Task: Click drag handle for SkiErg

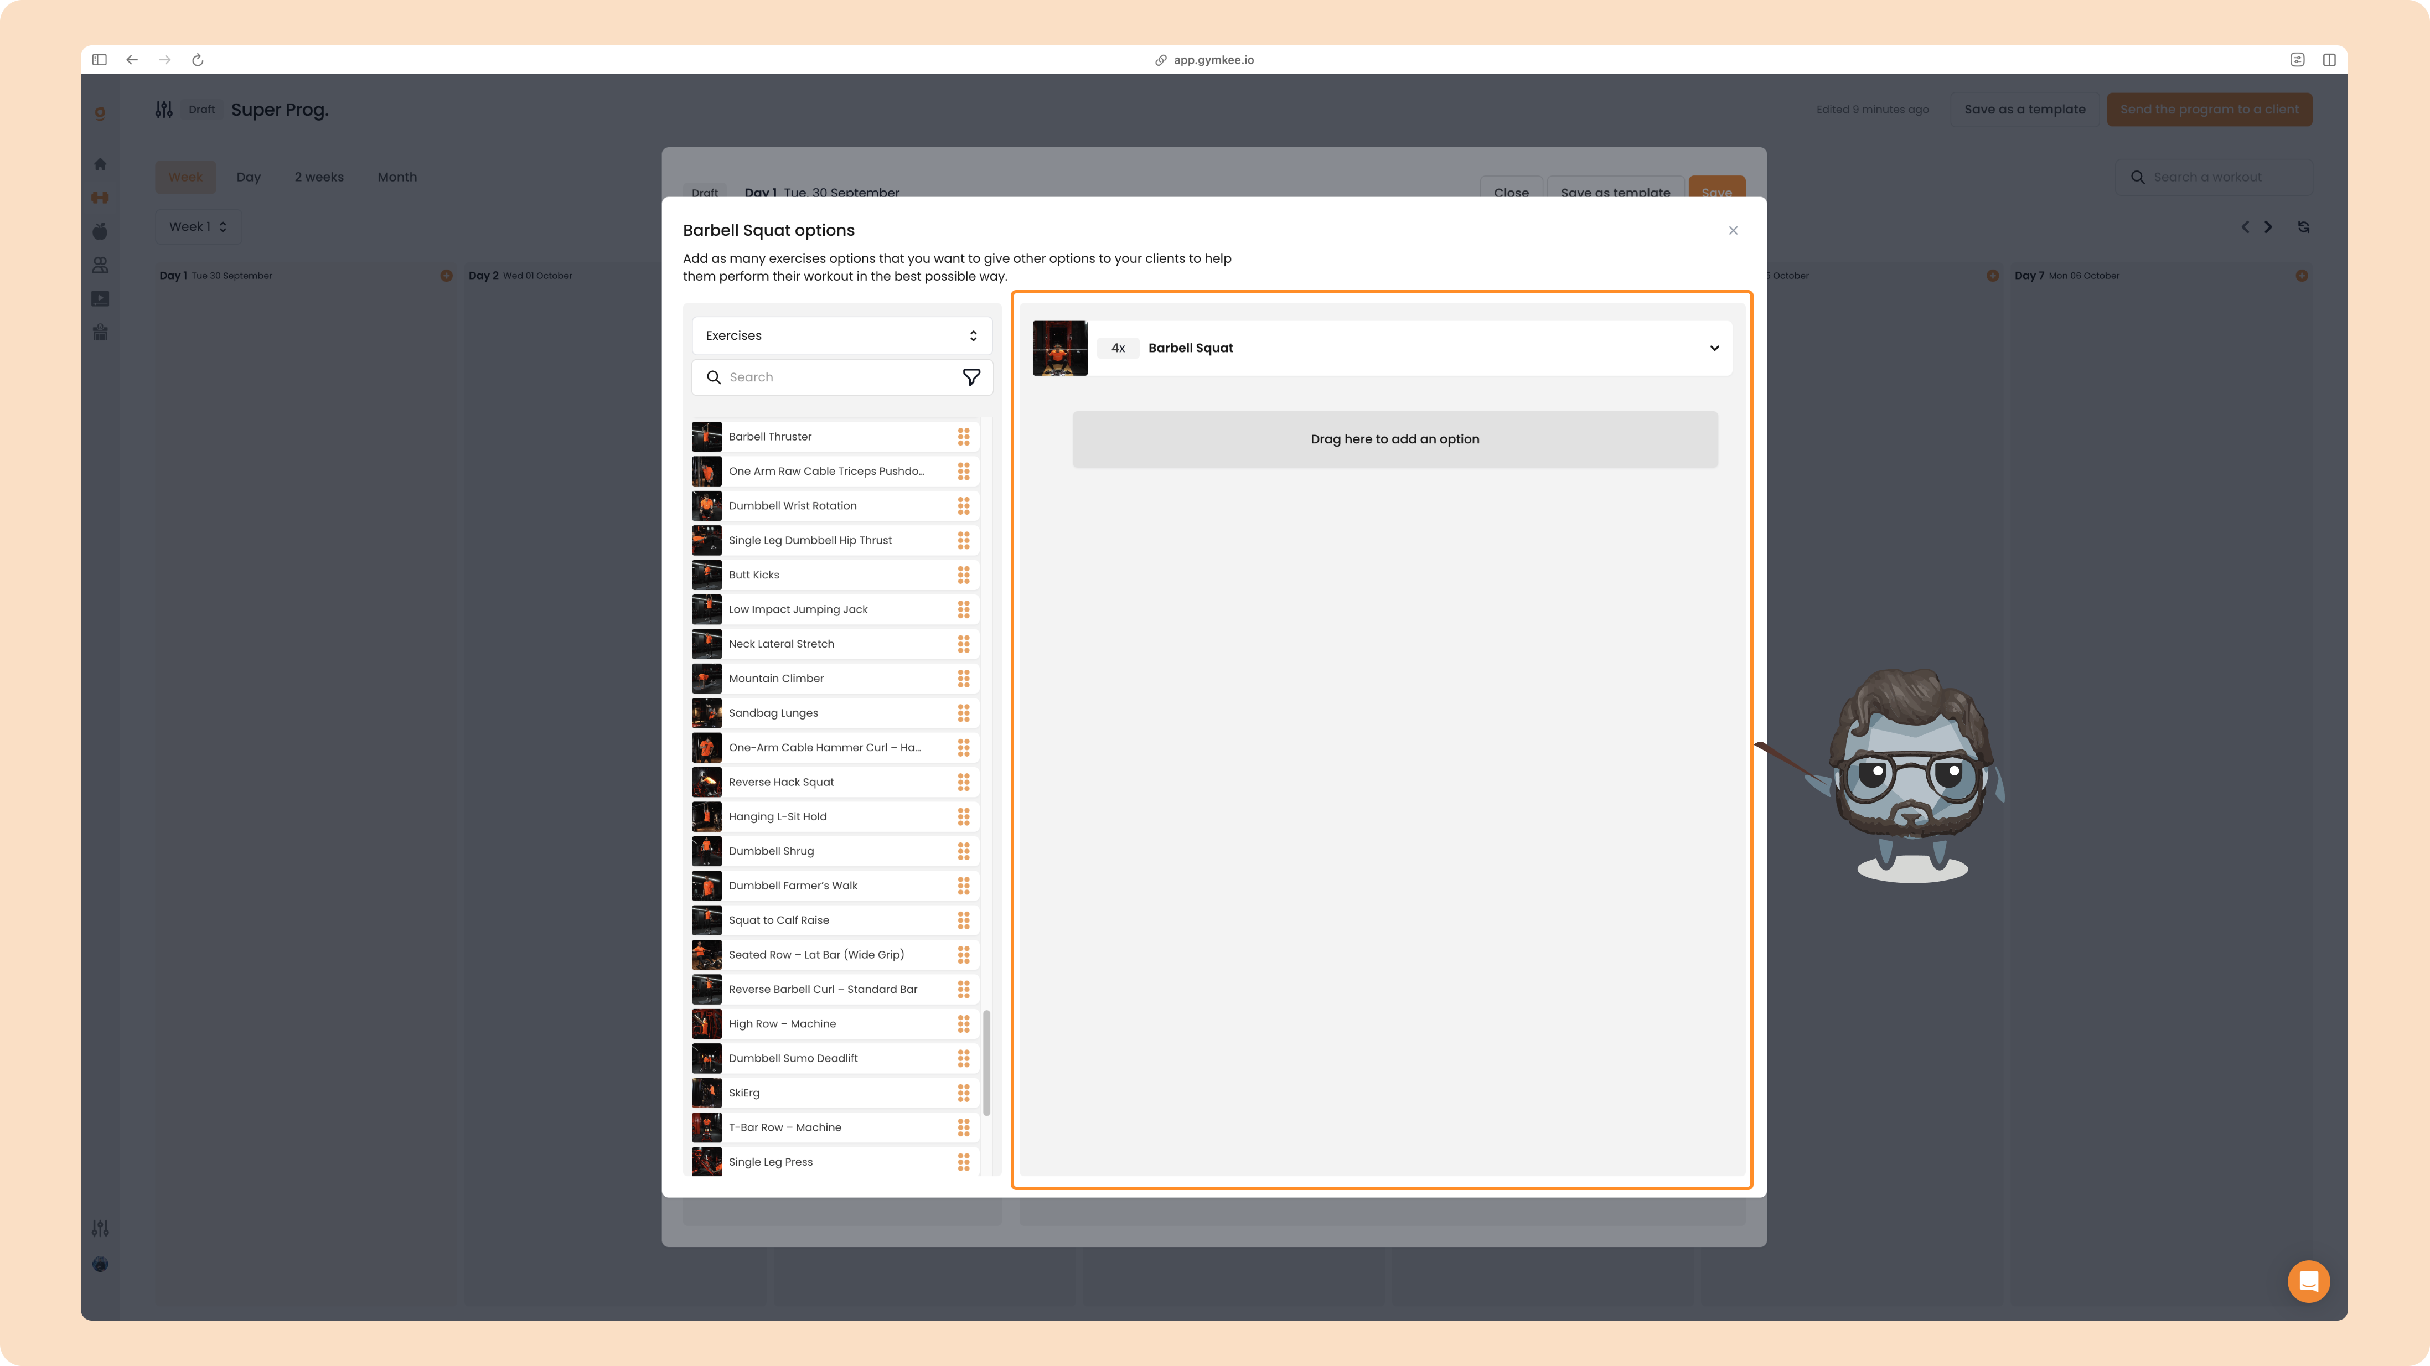Action: click(x=963, y=1093)
